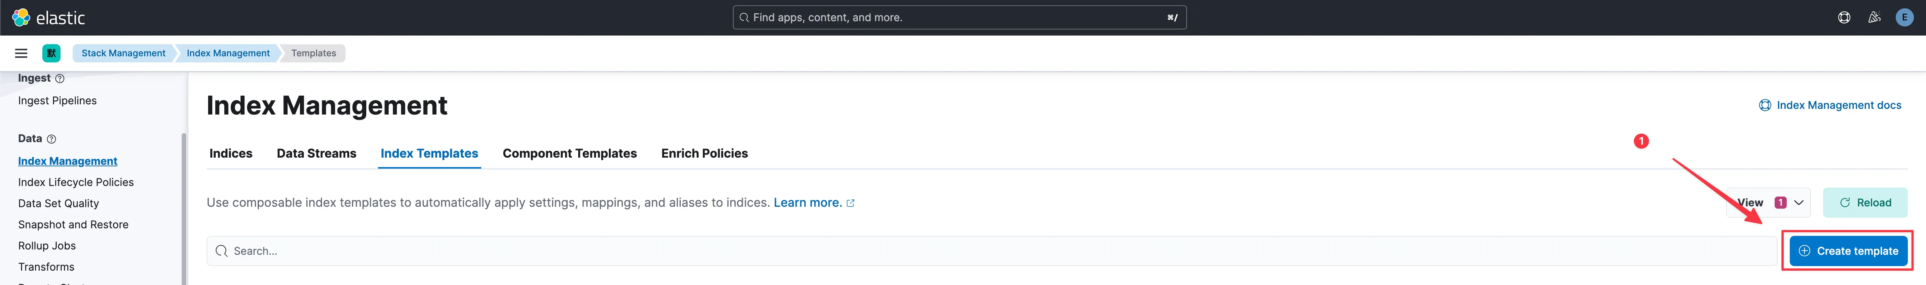Open the hamburger navigation menu
1926x285 pixels.
coord(21,53)
